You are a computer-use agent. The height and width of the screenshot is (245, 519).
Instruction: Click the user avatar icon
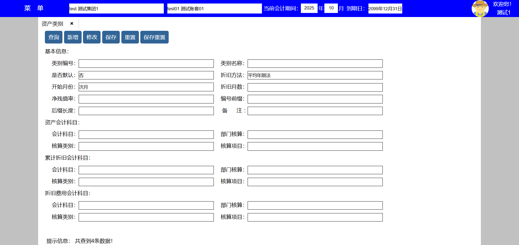point(480,8)
